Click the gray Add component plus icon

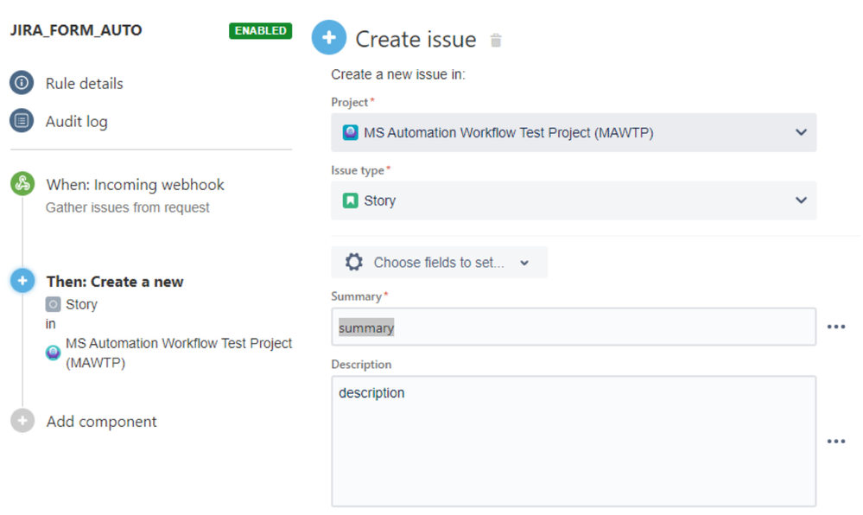tap(22, 422)
